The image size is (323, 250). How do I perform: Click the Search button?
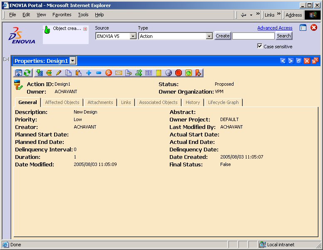point(283,36)
